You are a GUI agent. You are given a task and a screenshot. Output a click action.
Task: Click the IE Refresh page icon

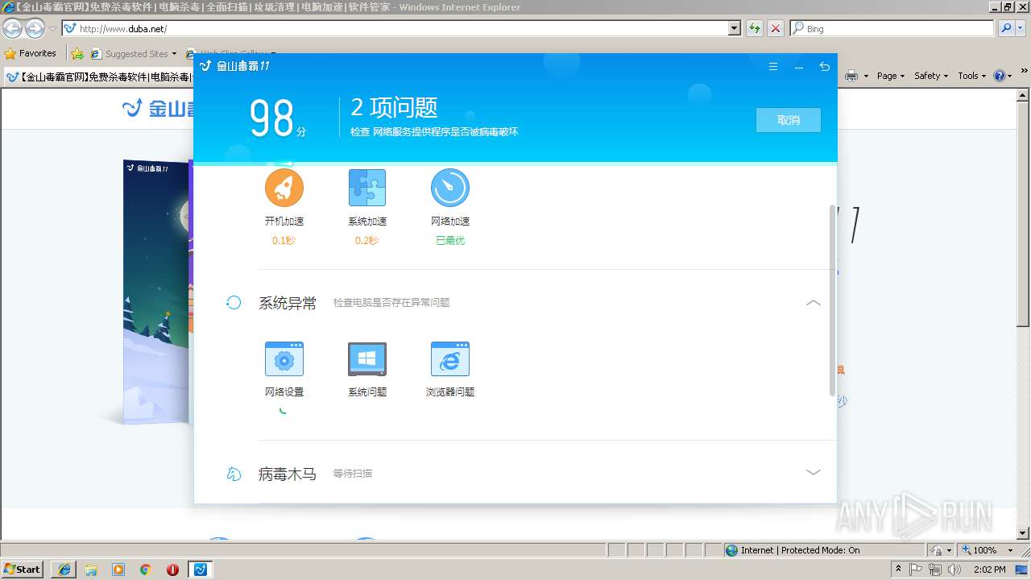pos(755,28)
